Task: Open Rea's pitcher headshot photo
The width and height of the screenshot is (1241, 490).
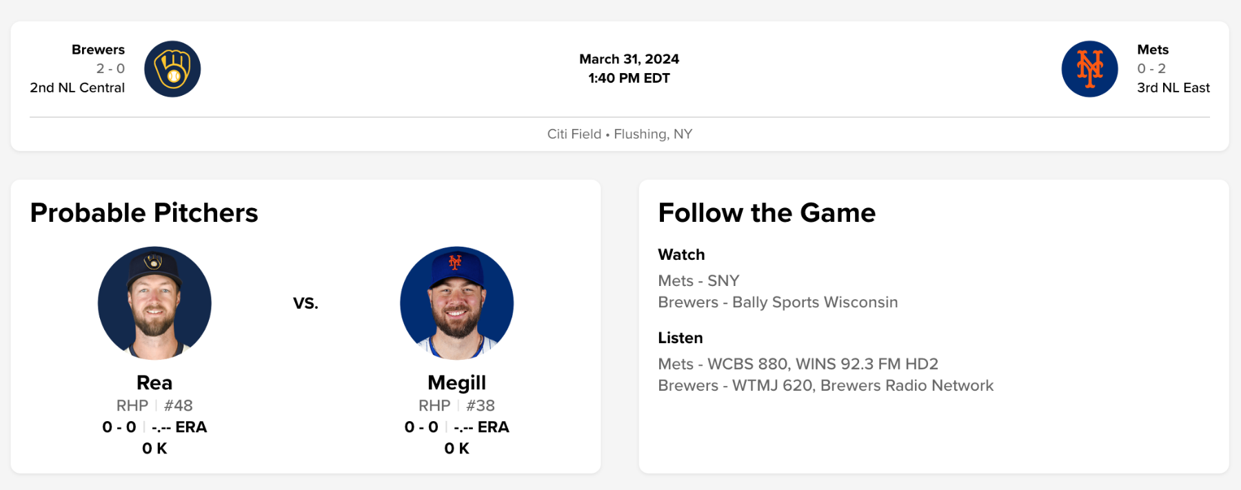Action: 154,303
